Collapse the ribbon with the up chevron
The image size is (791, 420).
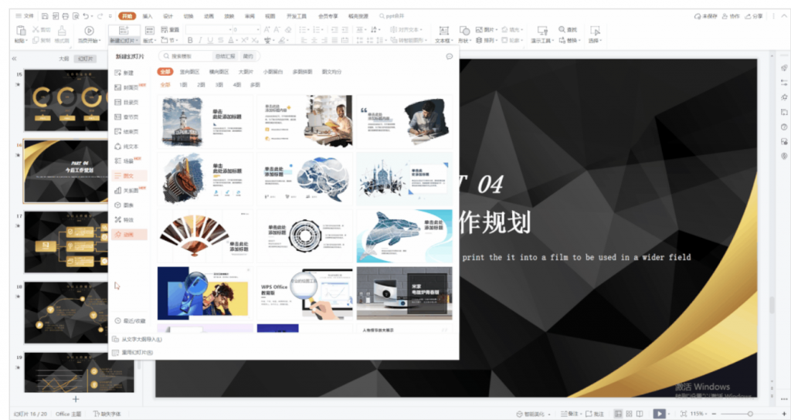[784, 16]
